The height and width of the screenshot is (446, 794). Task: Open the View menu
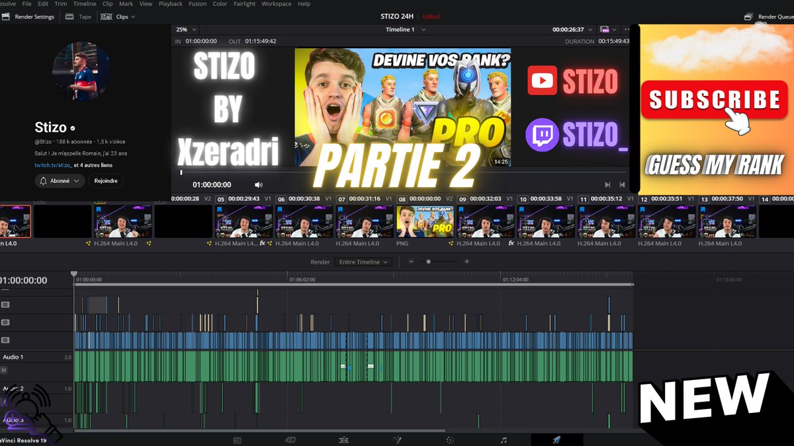pyautogui.click(x=146, y=4)
